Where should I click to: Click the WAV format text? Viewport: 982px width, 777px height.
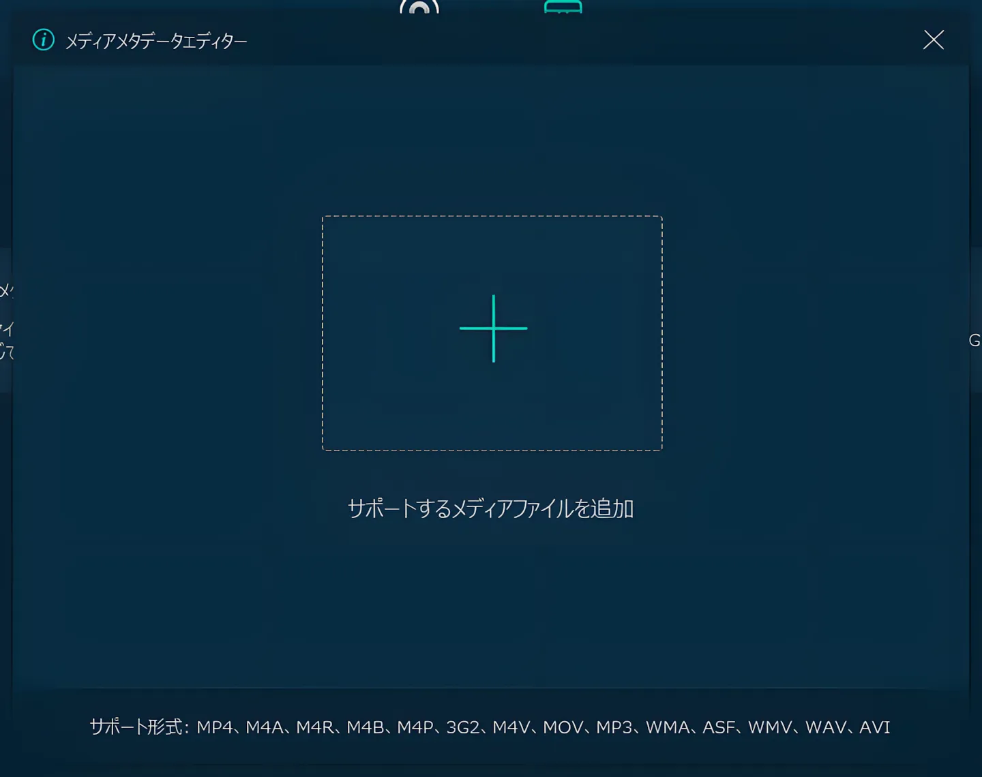pos(826,727)
